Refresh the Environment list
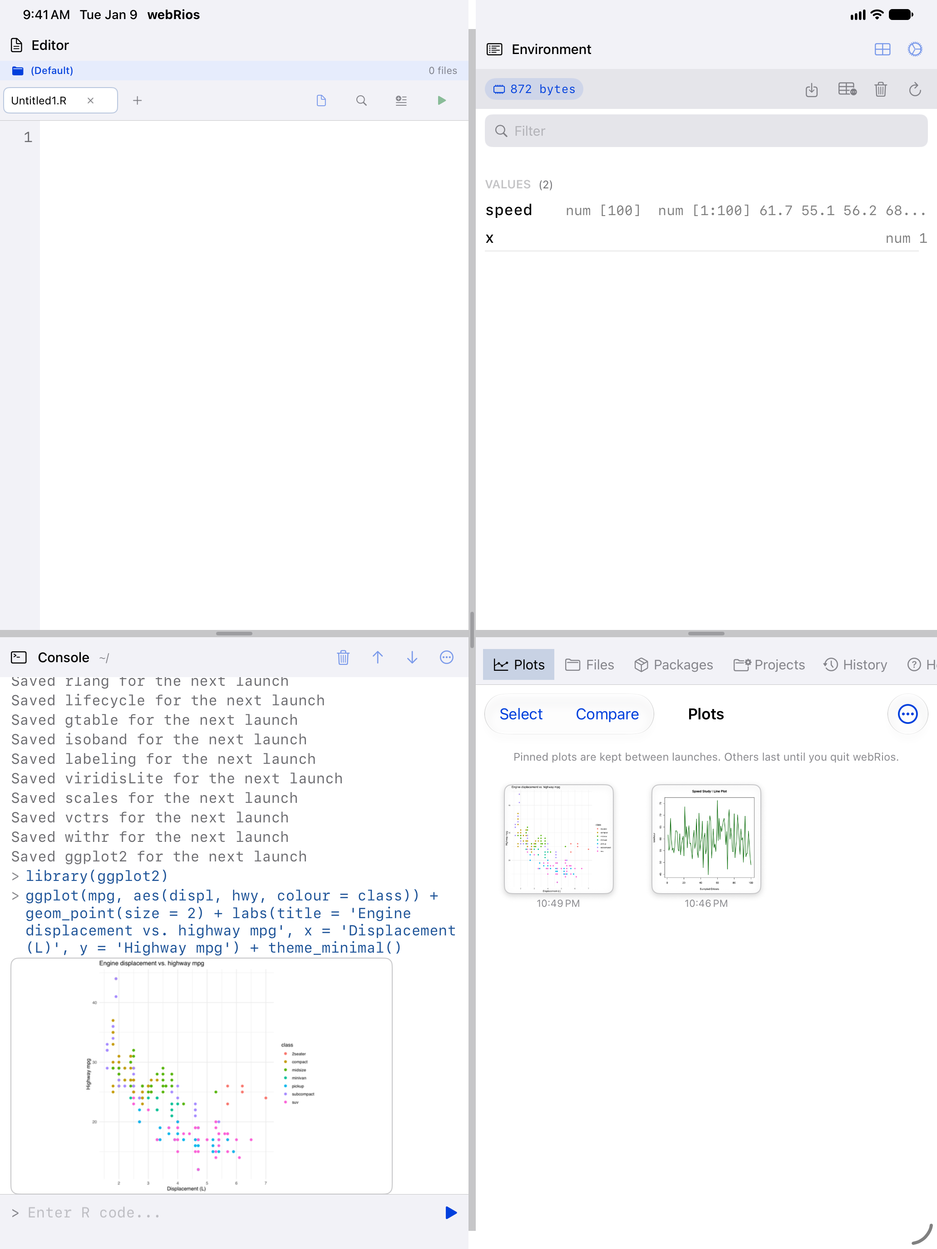Image resolution: width=937 pixels, height=1249 pixels. pos(915,89)
